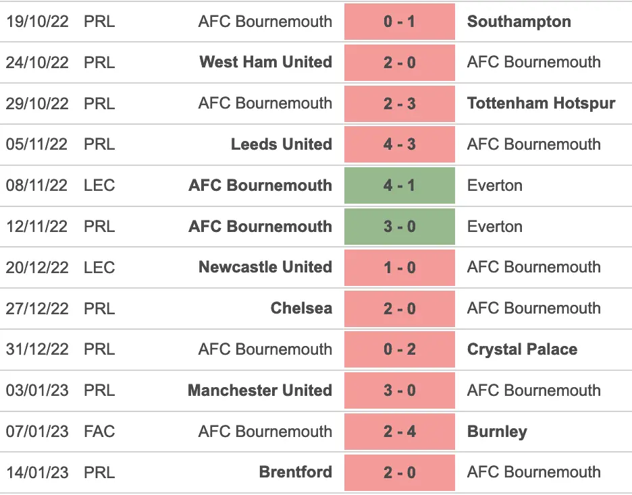The height and width of the screenshot is (495, 632).
Task: Open Leeds United team link
Action: coord(281,144)
